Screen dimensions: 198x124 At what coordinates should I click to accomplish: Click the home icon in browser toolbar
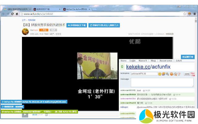17,14
